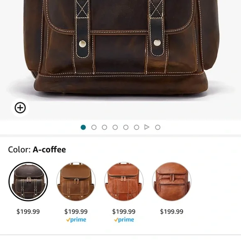Choose the light brown backpack color swatch
The image size is (241, 241).
tap(76, 182)
